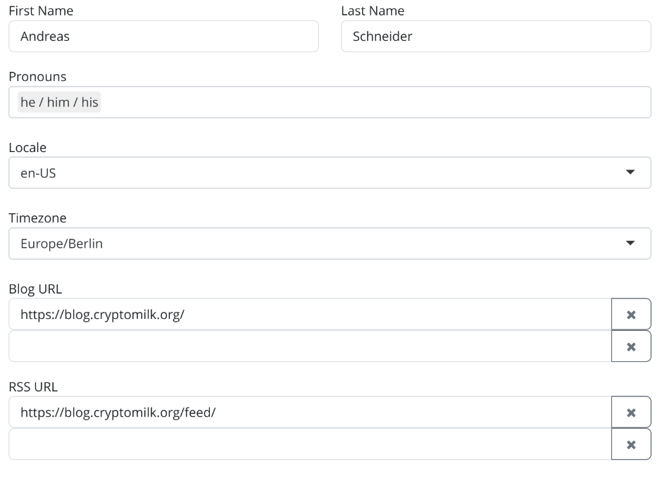Viewport: 660px width, 478px height.
Task: Expand the Locale dropdown arrow
Action: click(630, 172)
